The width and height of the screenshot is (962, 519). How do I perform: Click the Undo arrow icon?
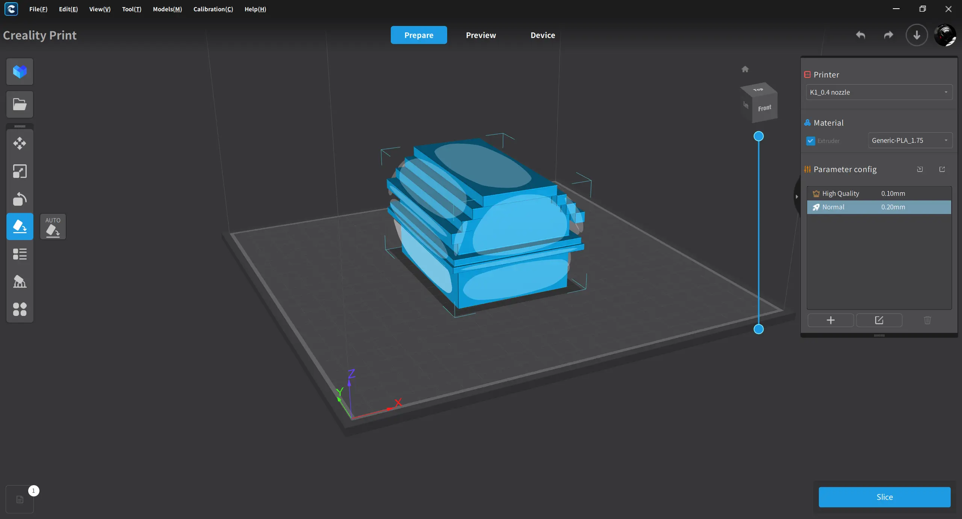(x=861, y=35)
